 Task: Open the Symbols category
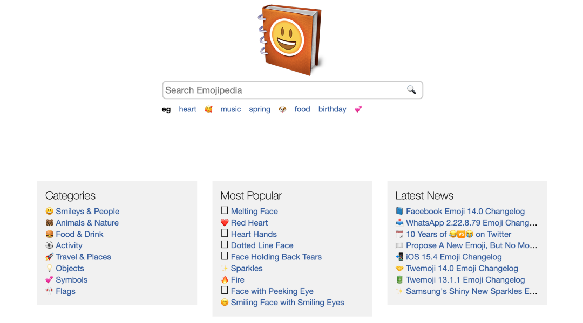72,280
